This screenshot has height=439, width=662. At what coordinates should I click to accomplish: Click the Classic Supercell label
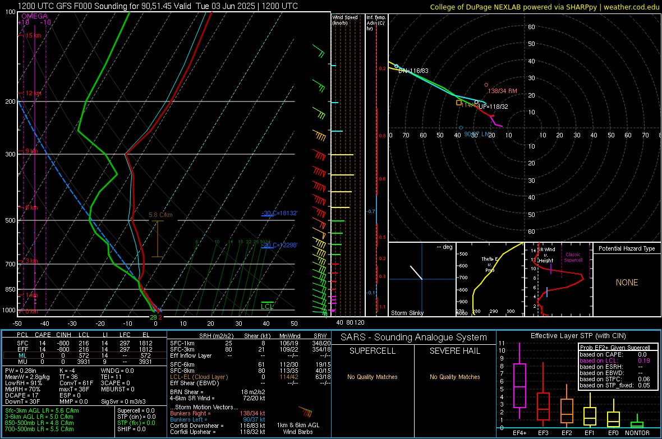(x=573, y=257)
